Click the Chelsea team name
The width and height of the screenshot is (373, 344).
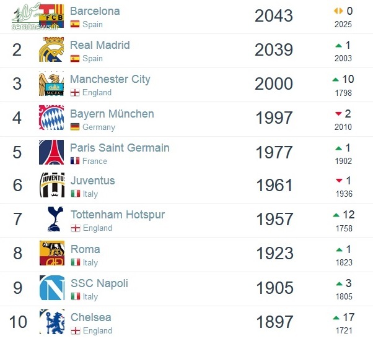91,317
